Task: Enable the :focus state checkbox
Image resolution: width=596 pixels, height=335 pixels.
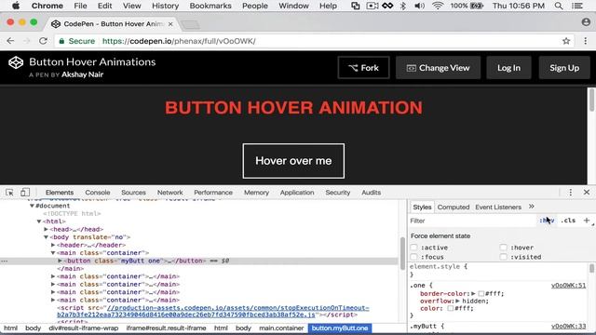Action: [x=413, y=257]
